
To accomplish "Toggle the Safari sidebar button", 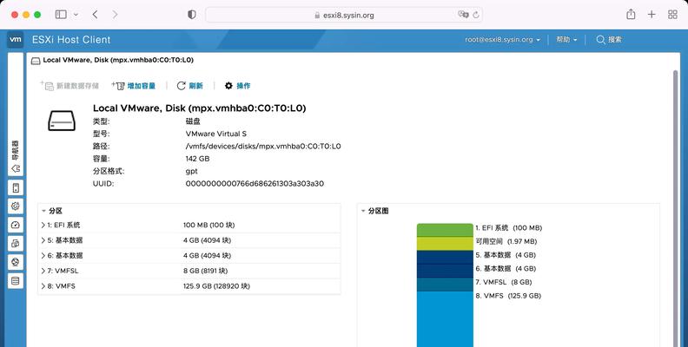I will click(x=61, y=15).
